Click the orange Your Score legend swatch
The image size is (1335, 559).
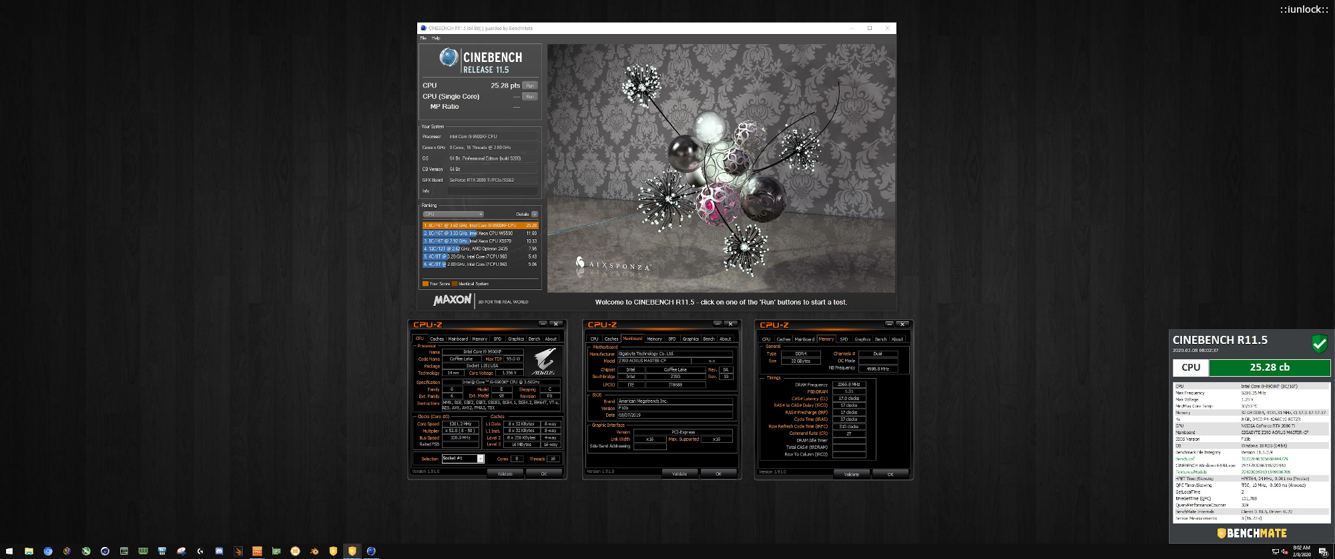[426, 284]
